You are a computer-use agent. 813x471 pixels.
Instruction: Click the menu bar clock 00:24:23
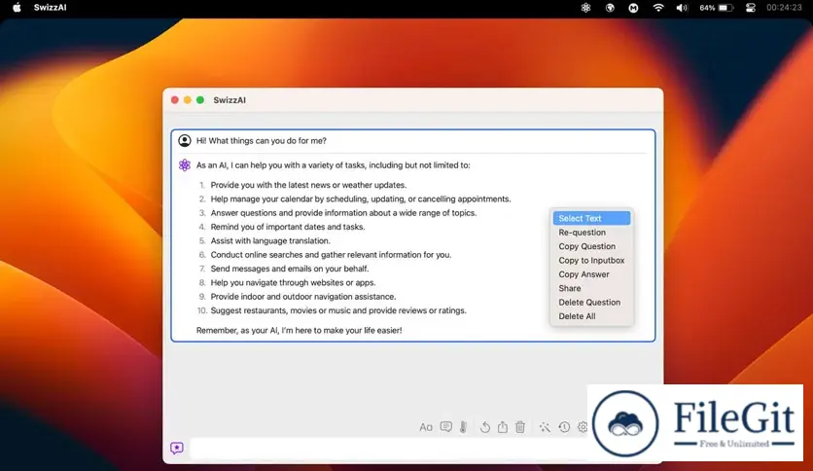pos(784,8)
